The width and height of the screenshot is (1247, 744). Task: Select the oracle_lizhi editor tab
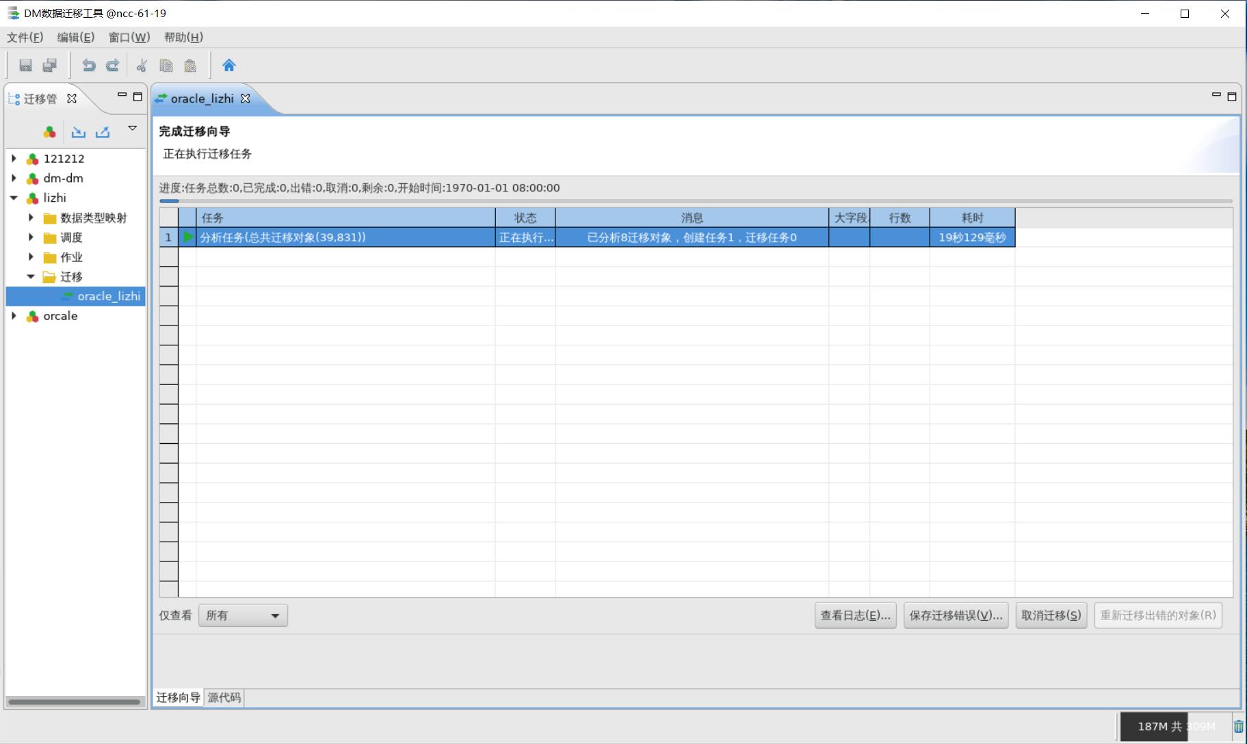(202, 98)
